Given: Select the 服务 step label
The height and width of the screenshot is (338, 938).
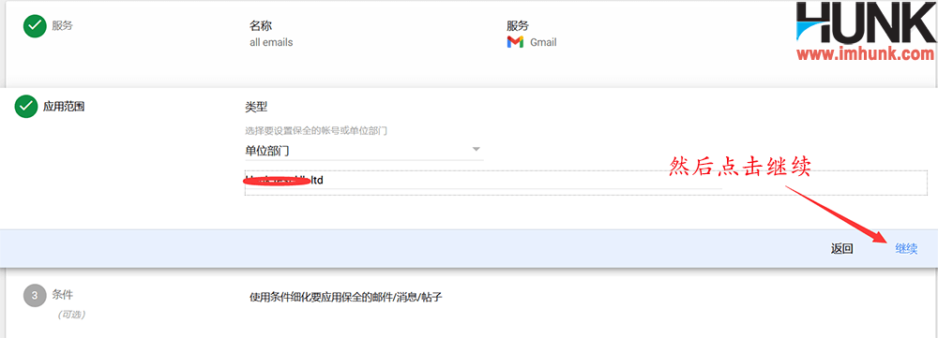Looking at the screenshot, I should (x=62, y=26).
